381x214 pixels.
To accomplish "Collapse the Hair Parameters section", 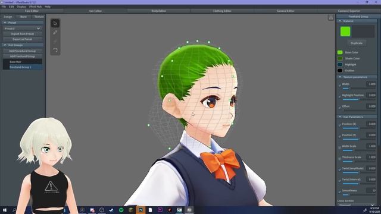I will click(340, 117).
